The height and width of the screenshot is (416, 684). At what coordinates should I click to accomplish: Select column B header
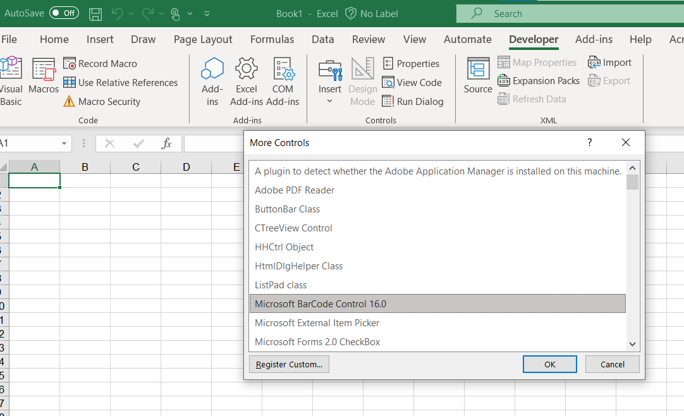(85, 167)
